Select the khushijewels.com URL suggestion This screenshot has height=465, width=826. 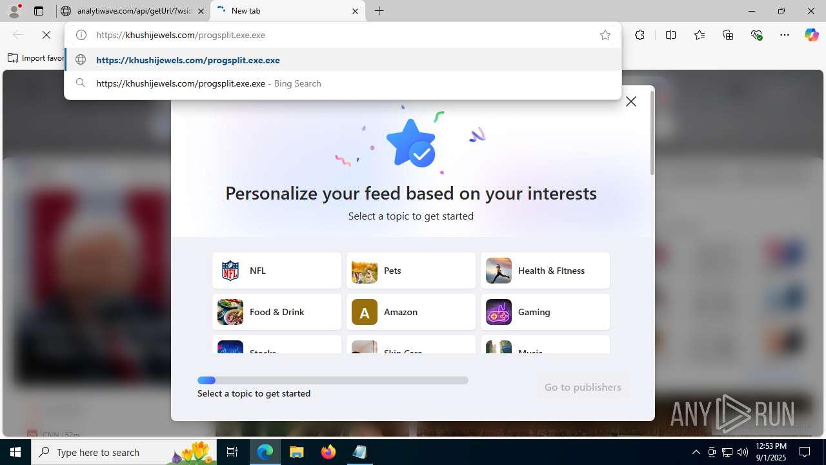pyautogui.click(x=343, y=60)
